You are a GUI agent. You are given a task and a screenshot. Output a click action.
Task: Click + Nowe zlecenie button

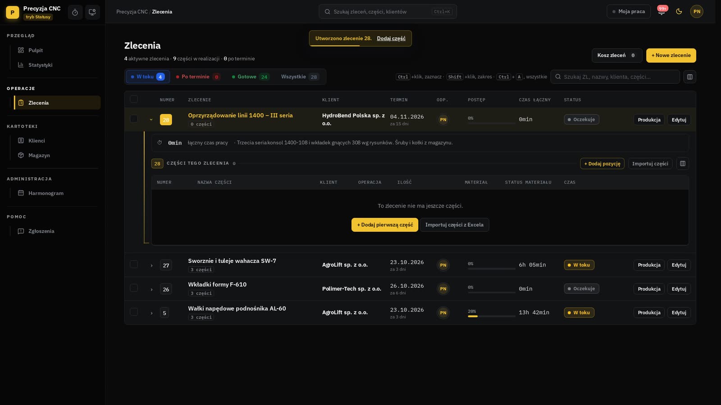point(671,55)
